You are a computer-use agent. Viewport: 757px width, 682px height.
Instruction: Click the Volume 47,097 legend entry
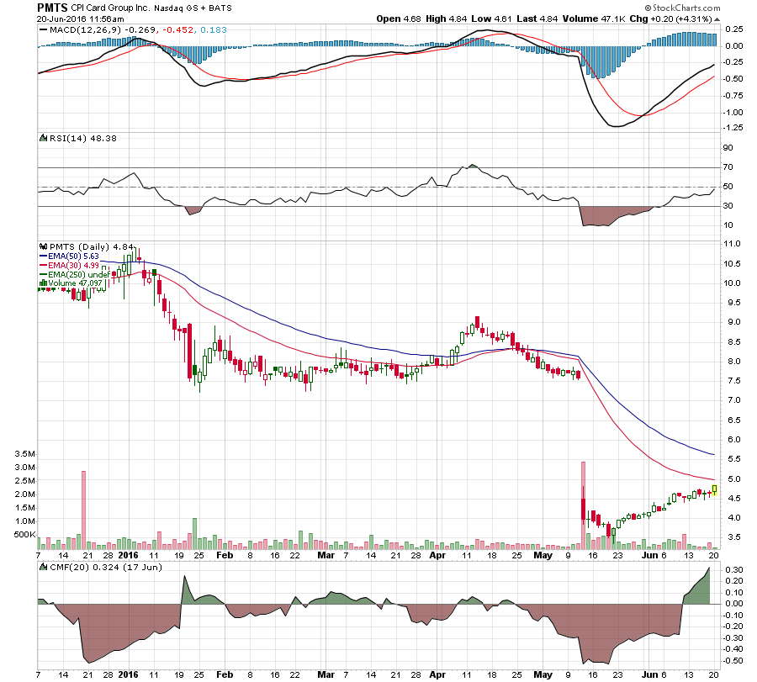click(x=76, y=283)
